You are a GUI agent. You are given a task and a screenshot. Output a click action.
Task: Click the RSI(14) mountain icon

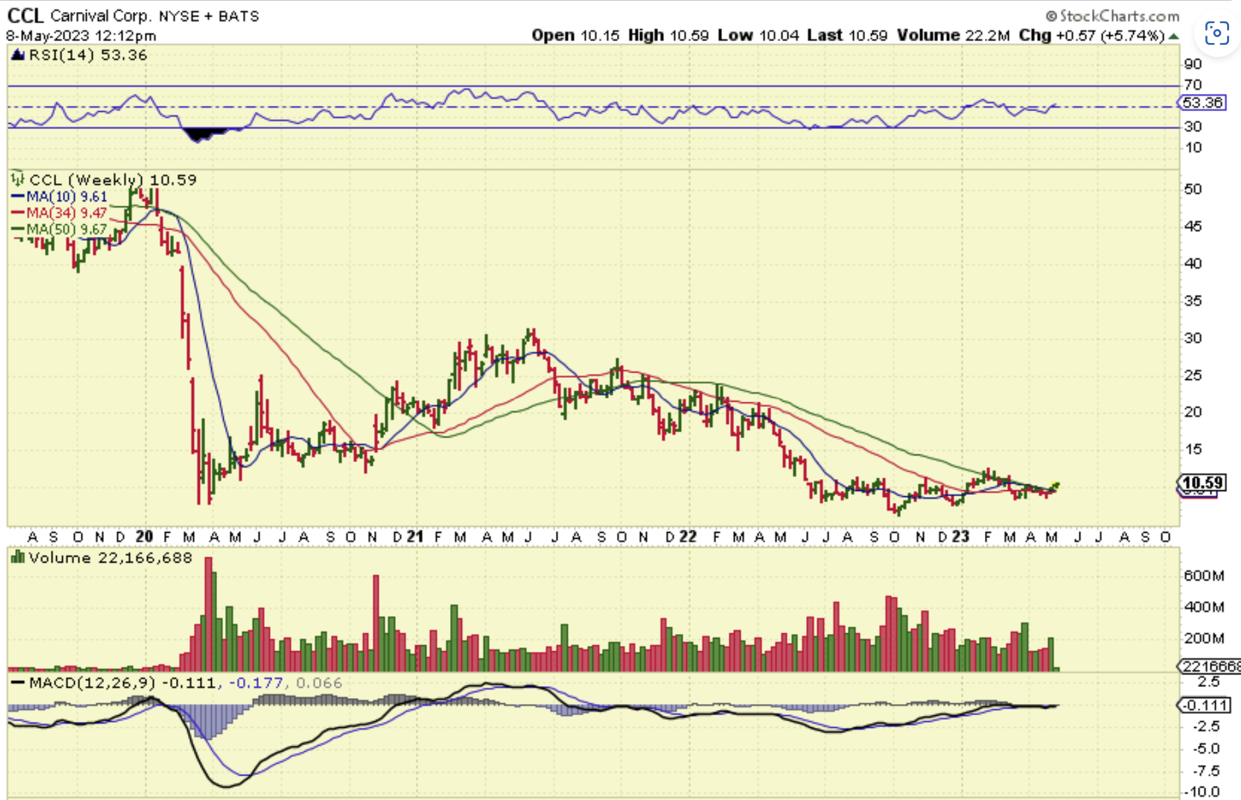pos(19,55)
